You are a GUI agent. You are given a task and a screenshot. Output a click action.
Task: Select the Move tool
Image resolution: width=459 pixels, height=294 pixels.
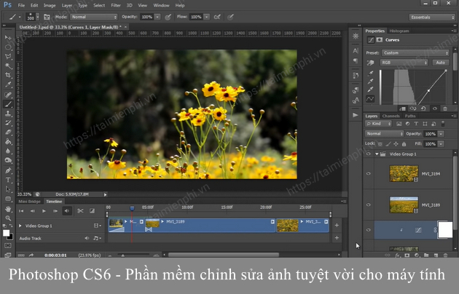(x=7, y=37)
